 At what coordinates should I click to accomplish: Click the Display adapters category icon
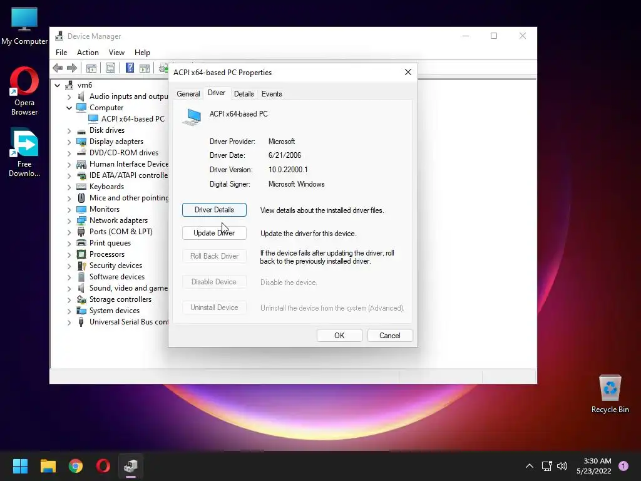click(x=81, y=142)
